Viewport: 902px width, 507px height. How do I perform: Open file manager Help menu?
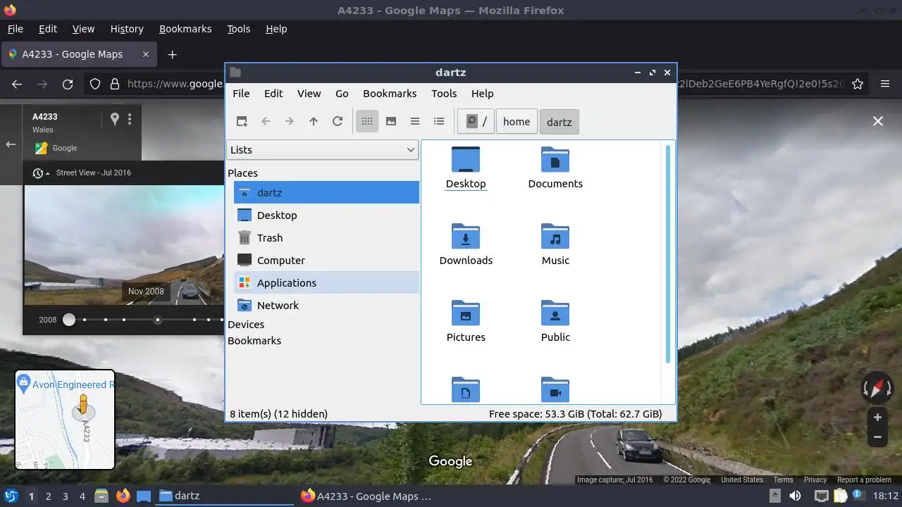tap(482, 93)
